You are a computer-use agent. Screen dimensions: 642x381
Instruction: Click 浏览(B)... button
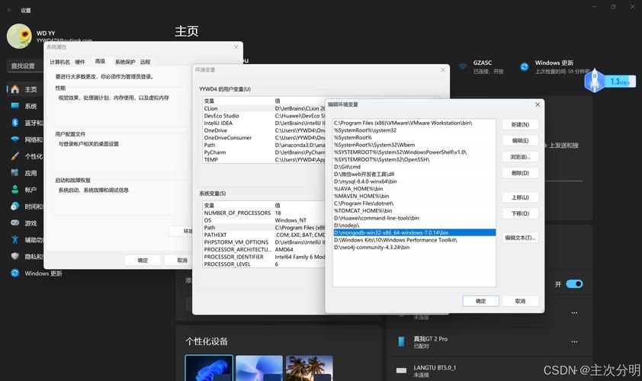(520, 157)
